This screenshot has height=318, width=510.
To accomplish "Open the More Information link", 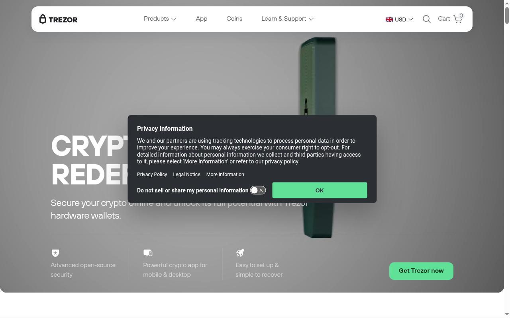I will point(225,175).
